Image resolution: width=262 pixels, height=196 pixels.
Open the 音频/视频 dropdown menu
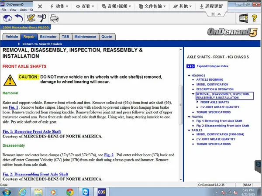(116, 7)
